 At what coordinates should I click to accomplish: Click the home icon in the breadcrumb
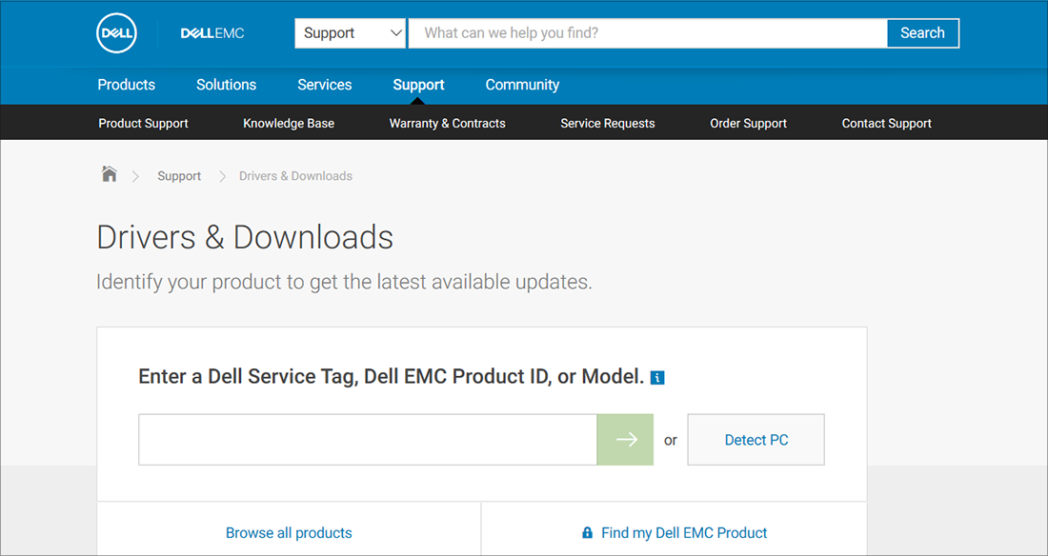tap(109, 174)
